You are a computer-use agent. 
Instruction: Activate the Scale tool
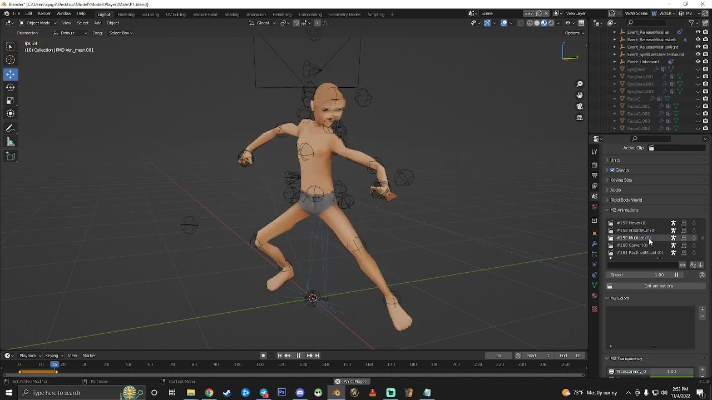click(x=11, y=101)
